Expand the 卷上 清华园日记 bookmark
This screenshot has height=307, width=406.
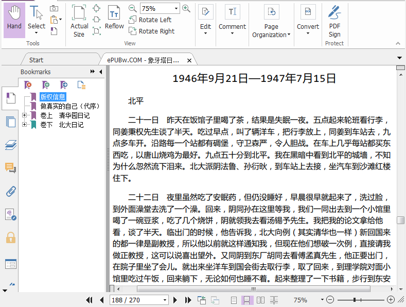point(24,115)
